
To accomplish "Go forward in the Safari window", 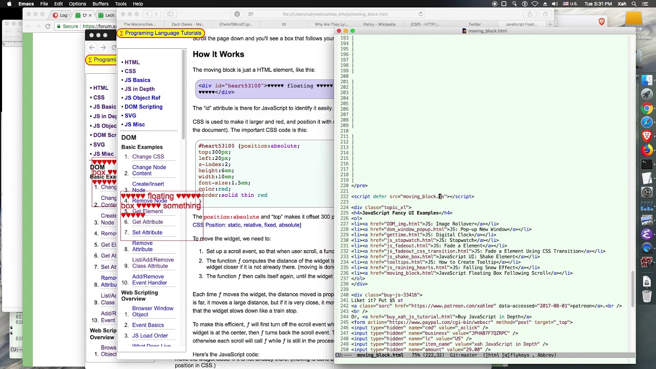I will coord(156,14).
